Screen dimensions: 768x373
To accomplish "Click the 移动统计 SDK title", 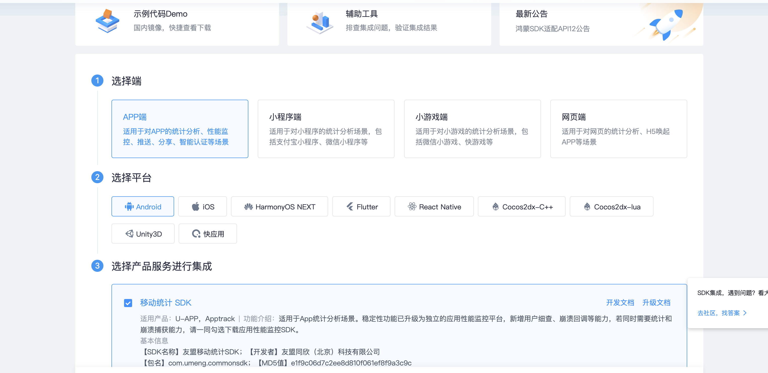I will 166,303.
